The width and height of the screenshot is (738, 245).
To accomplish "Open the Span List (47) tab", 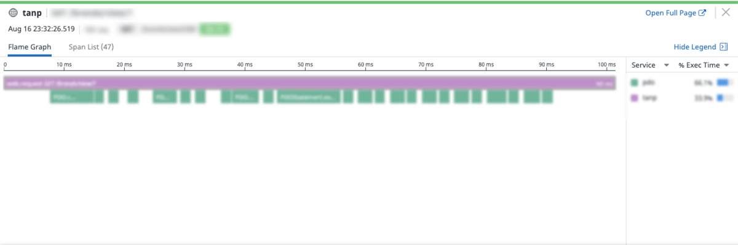I will [91, 47].
